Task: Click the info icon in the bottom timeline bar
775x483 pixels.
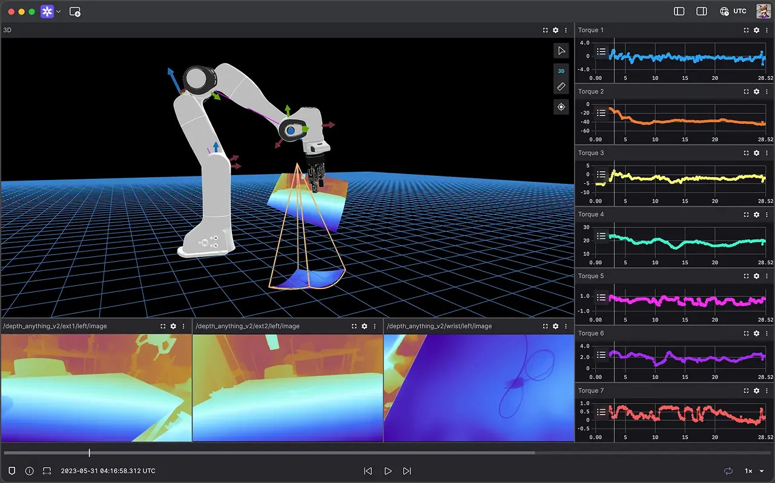Action: [x=29, y=471]
